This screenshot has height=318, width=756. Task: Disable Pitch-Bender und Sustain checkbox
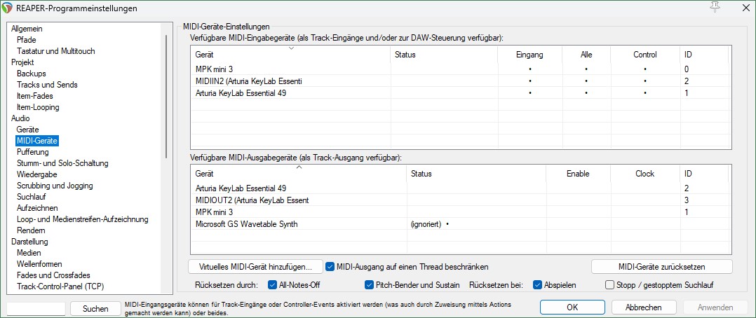click(370, 285)
